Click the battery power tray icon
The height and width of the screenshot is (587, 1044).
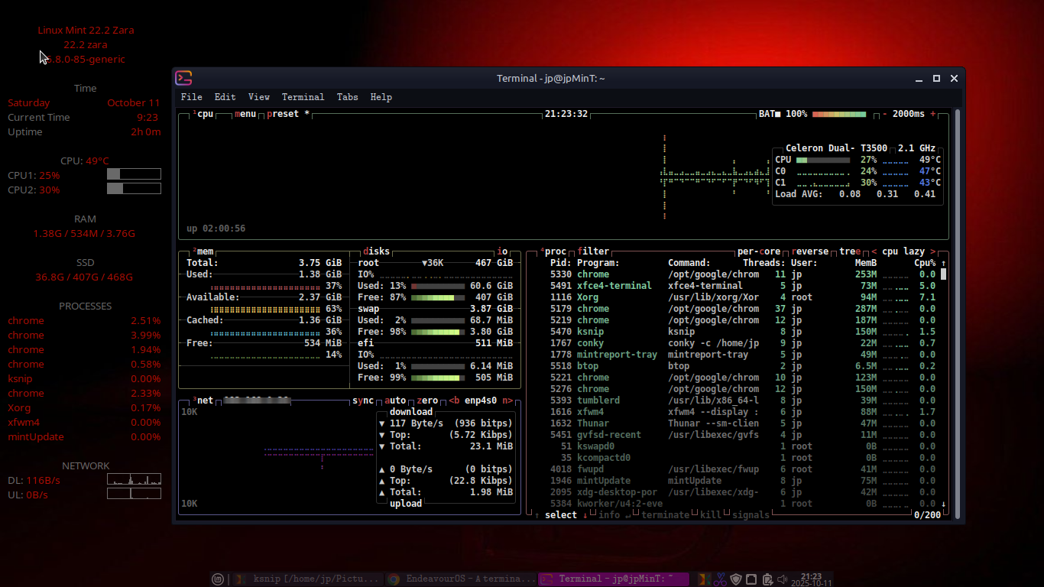[767, 579]
